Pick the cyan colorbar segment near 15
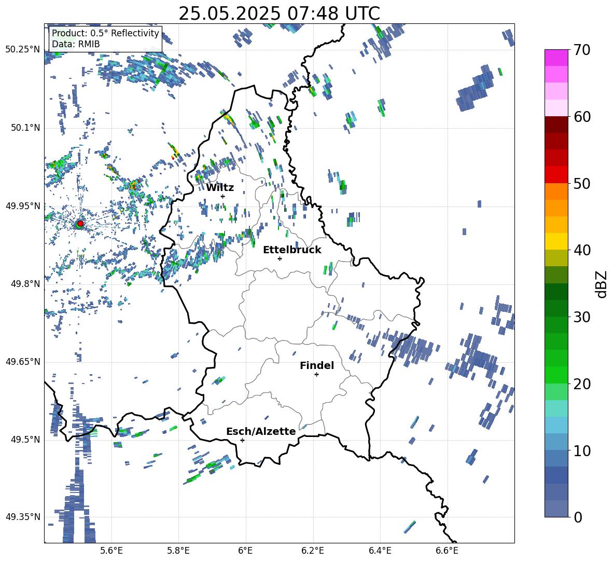Image resolution: width=614 pixels, height=561 pixels. (x=556, y=408)
